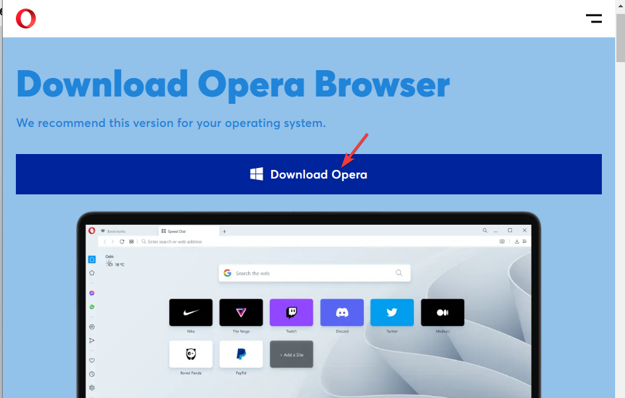The height and width of the screenshot is (398, 625).
Task: Click the Google G logo in the search box
Action: pyautogui.click(x=228, y=273)
